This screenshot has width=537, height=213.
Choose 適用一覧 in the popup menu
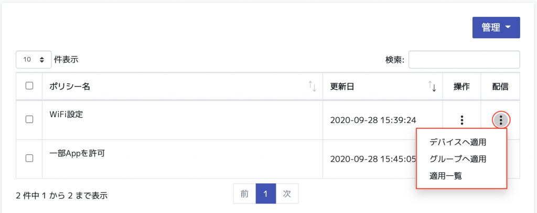pos(446,176)
